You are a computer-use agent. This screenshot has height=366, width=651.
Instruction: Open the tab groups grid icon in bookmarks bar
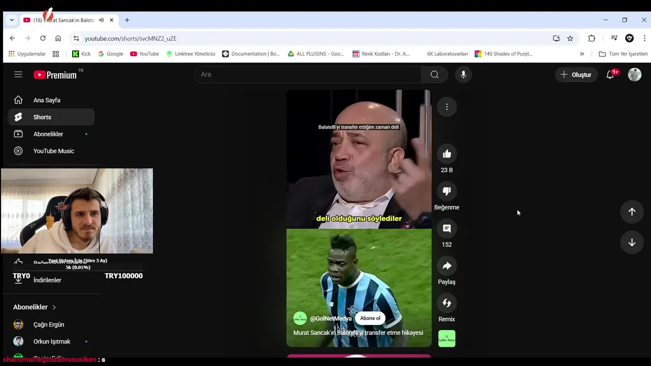pyautogui.click(x=56, y=54)
